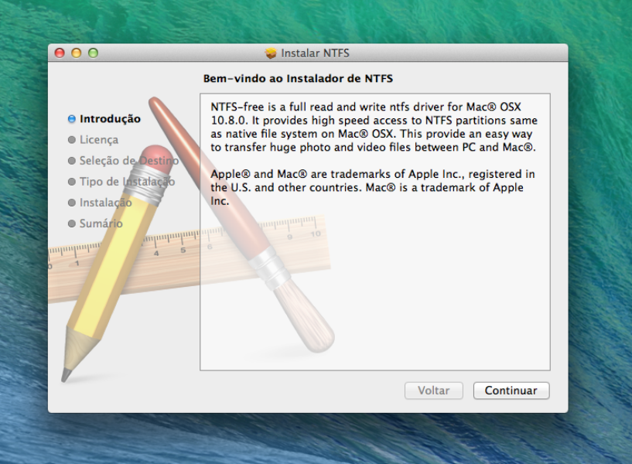This screenshot has width=632, height=464.
Task: Zoom the installer with the green button
Action: coord(93,53)
